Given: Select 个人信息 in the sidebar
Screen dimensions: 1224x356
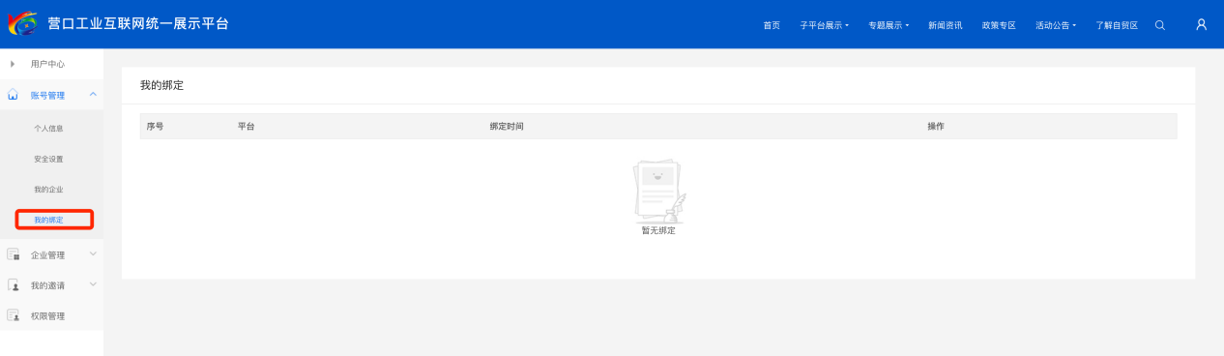Looking at the screenshot, I should click(48, 128).
